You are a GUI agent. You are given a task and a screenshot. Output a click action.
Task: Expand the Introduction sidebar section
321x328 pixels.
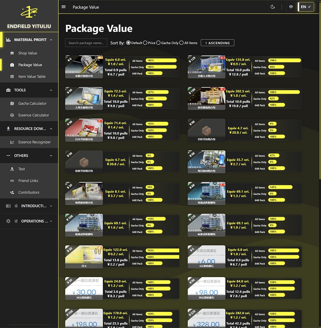coord(51,206)
